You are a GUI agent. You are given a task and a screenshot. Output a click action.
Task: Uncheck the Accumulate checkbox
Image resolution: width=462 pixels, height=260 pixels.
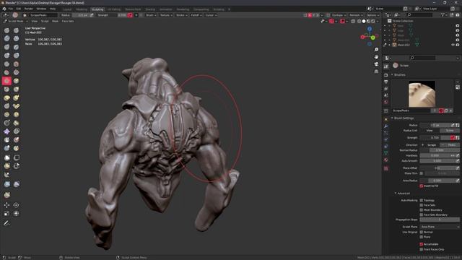(422, 244)
